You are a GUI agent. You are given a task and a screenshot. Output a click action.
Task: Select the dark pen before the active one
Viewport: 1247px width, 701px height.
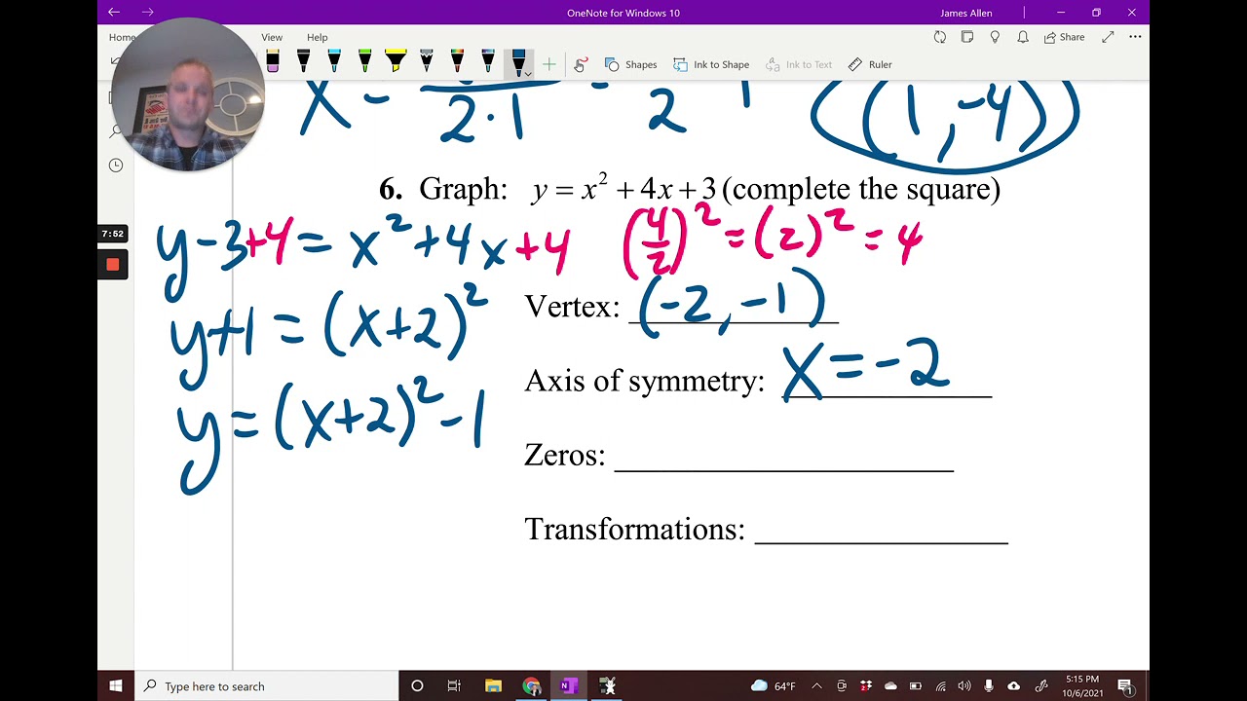tap(488, 62)
